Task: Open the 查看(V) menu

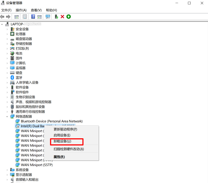Action: tap(36, 10)
